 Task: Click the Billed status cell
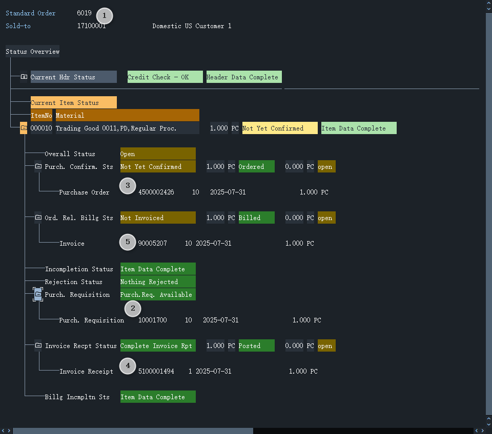pos(256,218)
